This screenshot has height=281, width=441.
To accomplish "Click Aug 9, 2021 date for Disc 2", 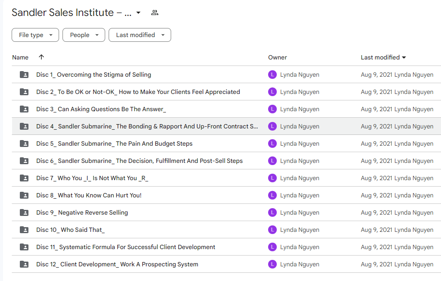I will (377, 92).
